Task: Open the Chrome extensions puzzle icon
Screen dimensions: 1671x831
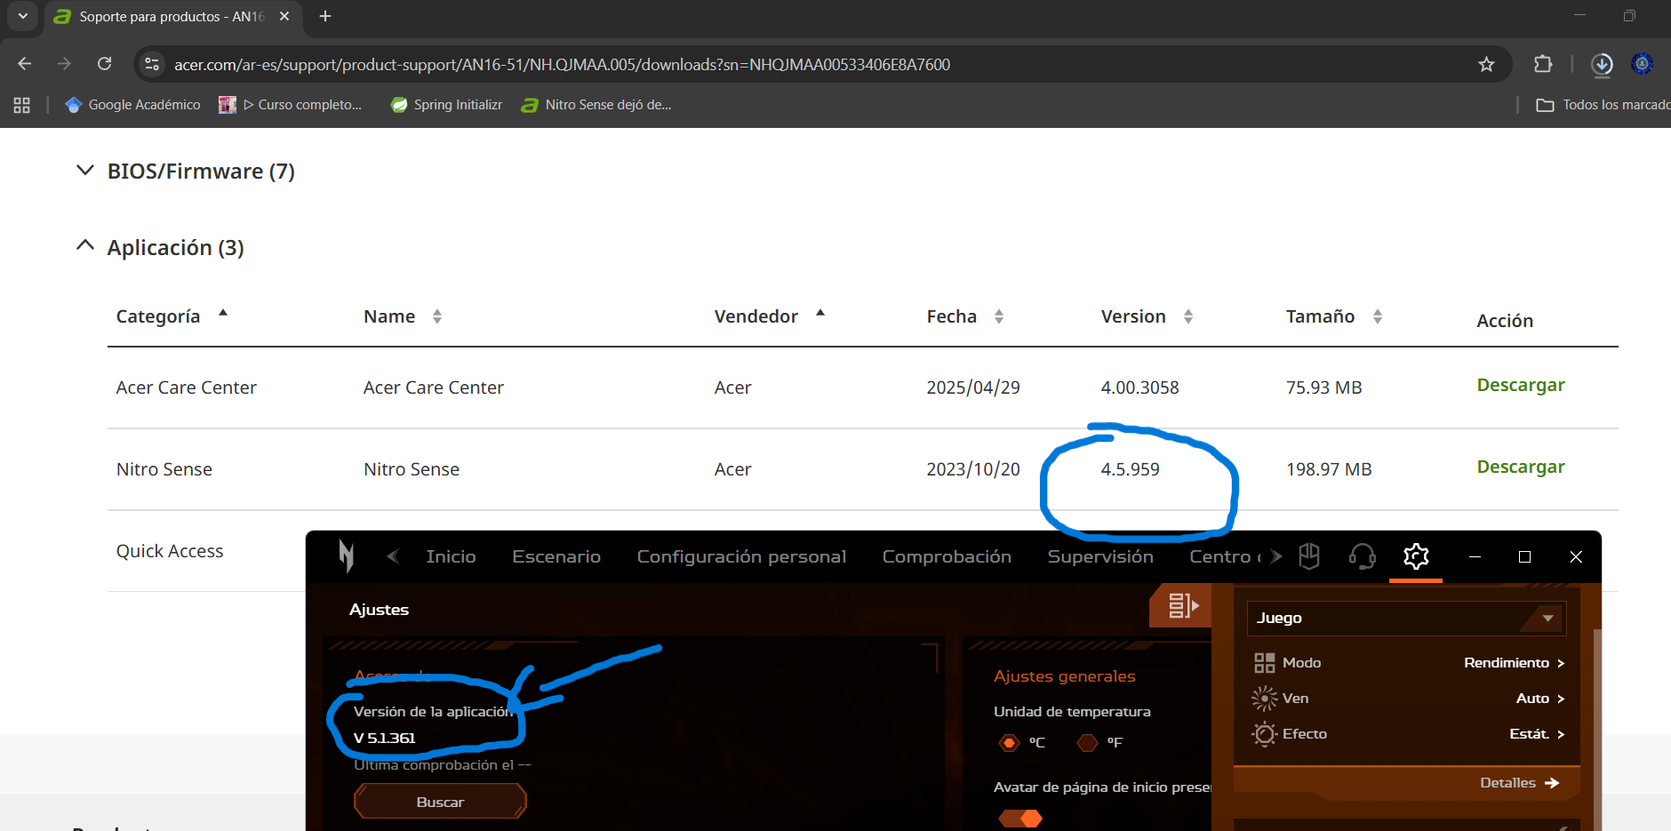Action: (x=1543, y=64)
